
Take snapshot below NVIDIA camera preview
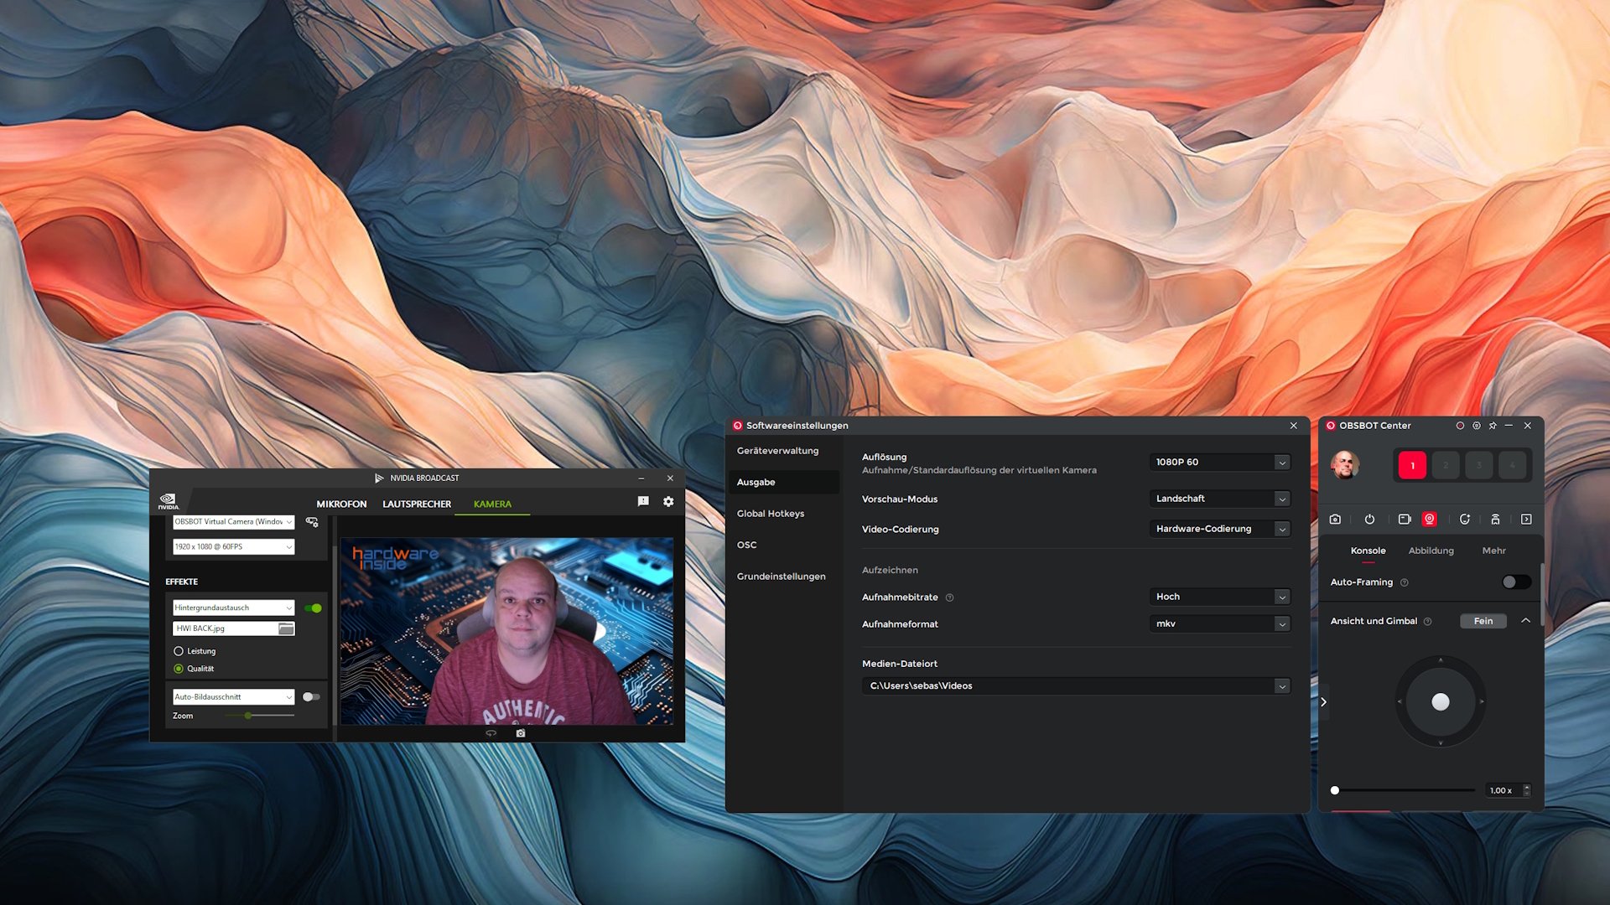coord(521,733)
